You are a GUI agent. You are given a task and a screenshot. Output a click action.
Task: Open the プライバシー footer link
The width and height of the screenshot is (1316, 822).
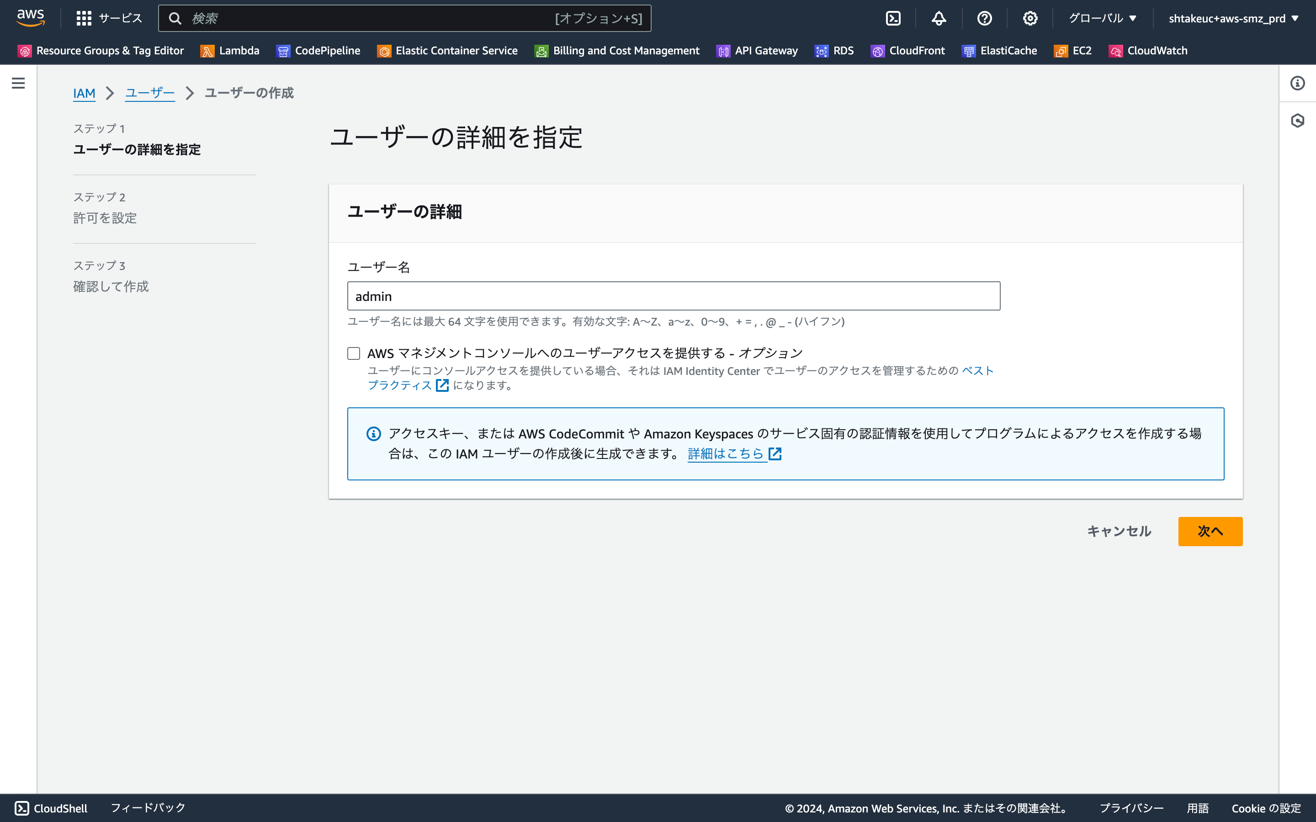point(1132,808)
